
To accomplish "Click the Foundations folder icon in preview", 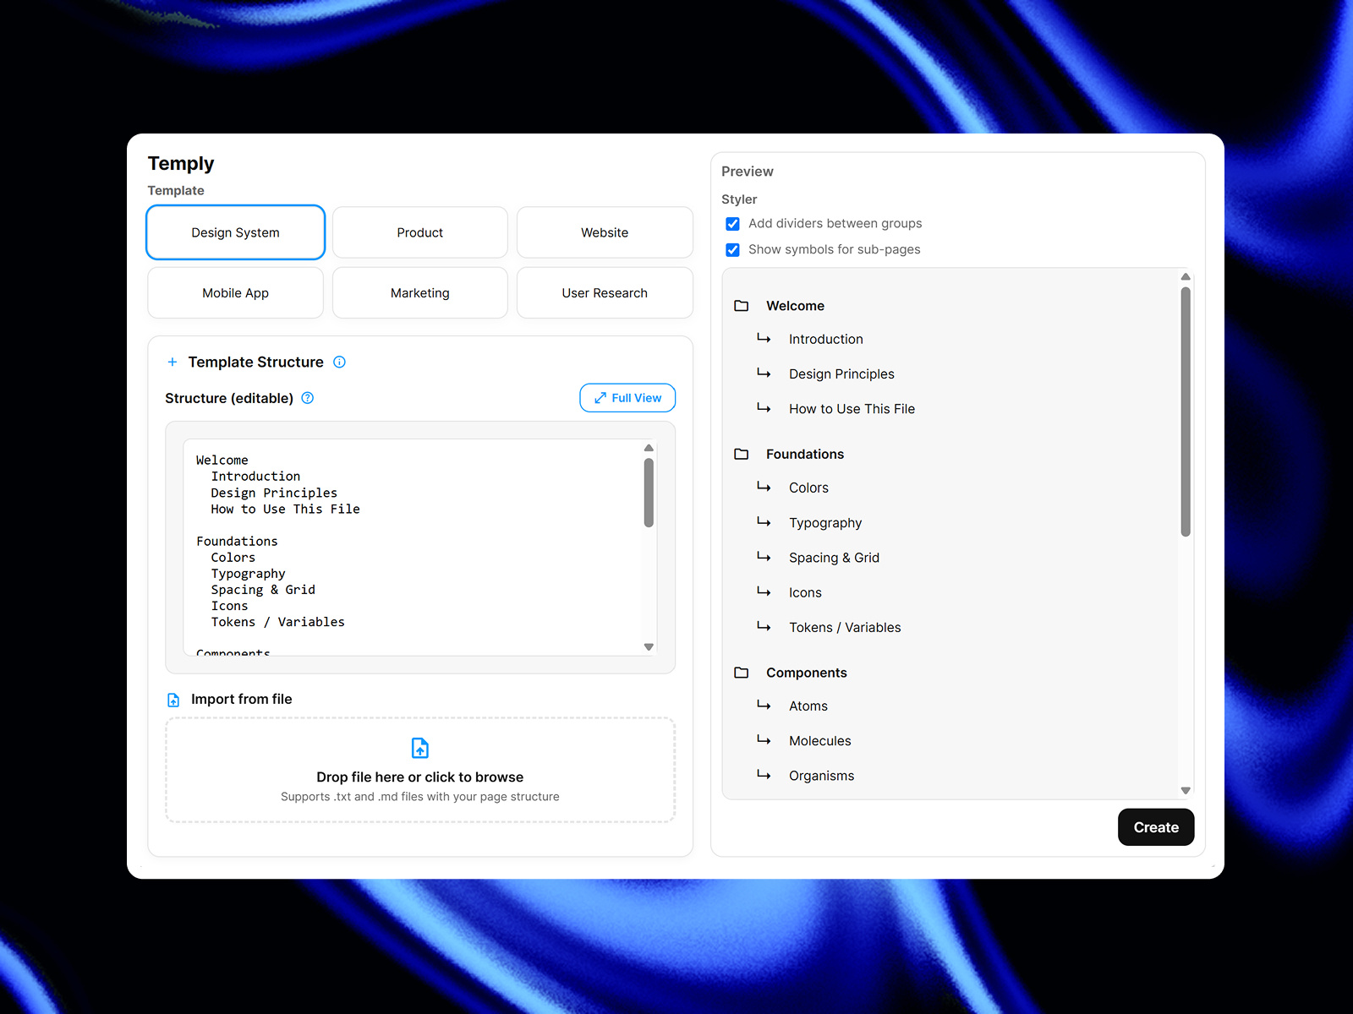I will (x=742, y=454).
